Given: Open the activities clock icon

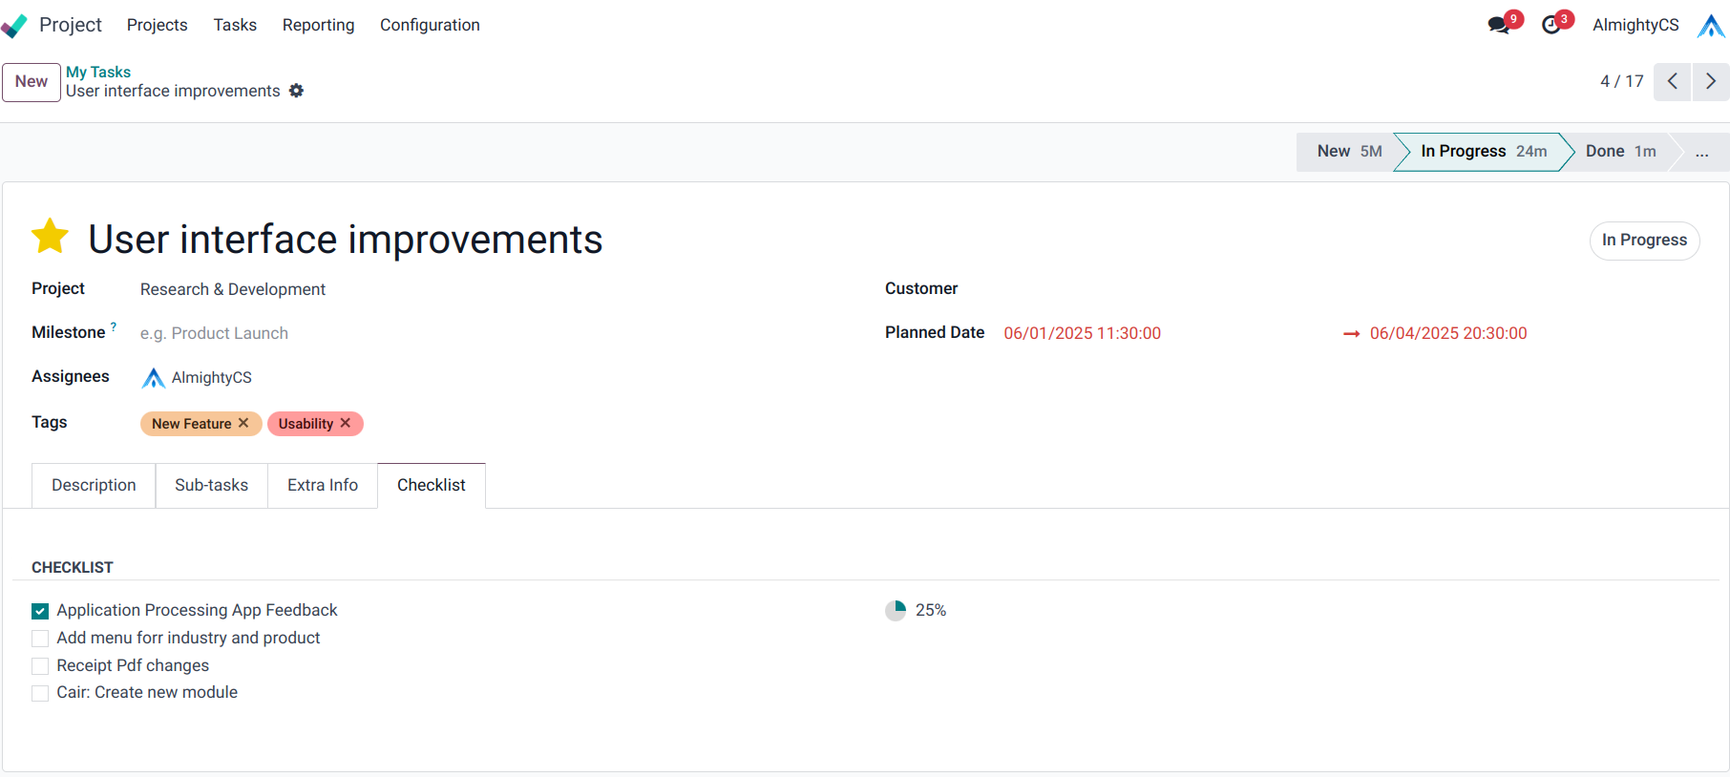Looking at the screenshot, I should coord(1551,25).
